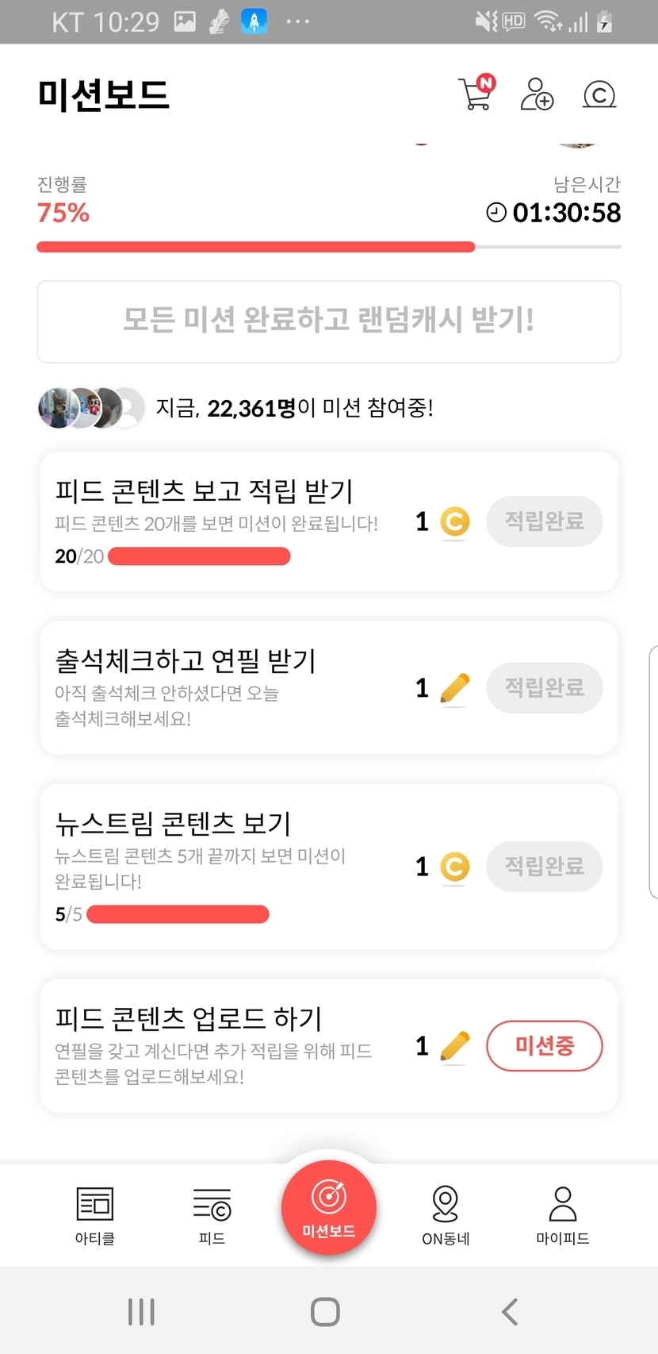The height and width of the screenshot is (1354, 658).
Task: Switch to the 피드 tab
Action: pyautogui.click(x=212, y=1214)
